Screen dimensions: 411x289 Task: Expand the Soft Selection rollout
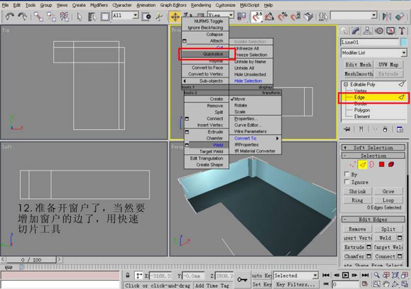[x=373, y=147]
